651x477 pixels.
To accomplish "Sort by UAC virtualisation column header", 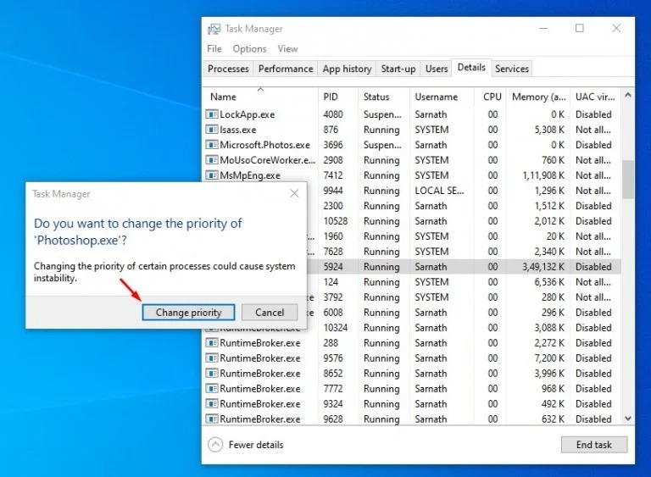I will [595, 97].
